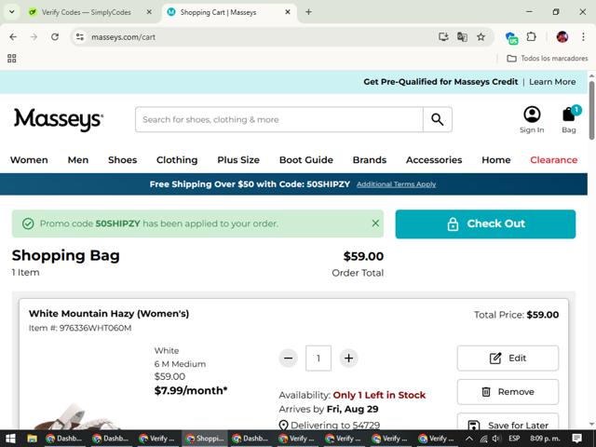The height and width of the screenshot is (447, 596).
Task: Open the notifications center icon
Action: (577, 439)
